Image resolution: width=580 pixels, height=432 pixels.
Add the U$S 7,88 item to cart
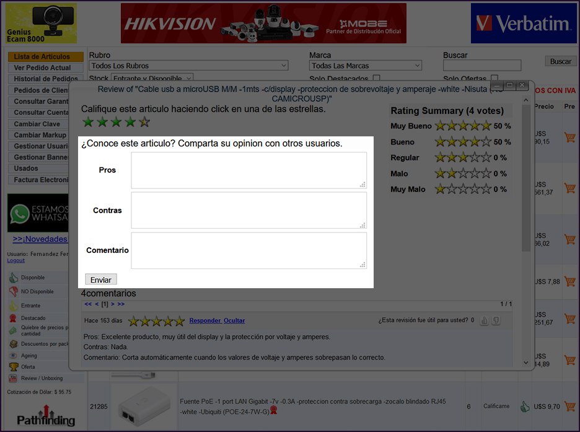pos(569,281)
